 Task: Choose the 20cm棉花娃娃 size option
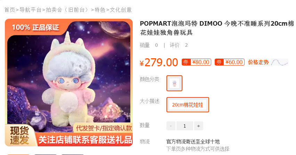[188, 105]
